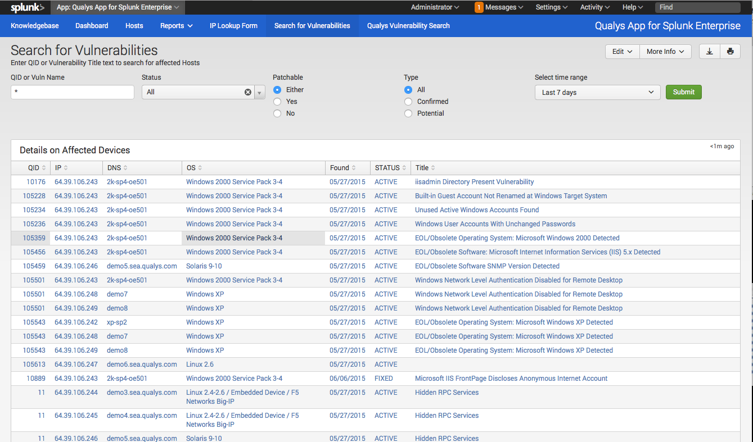Open QID 105459 link
Screen dimensions: 753x442
tap(34, 266)
